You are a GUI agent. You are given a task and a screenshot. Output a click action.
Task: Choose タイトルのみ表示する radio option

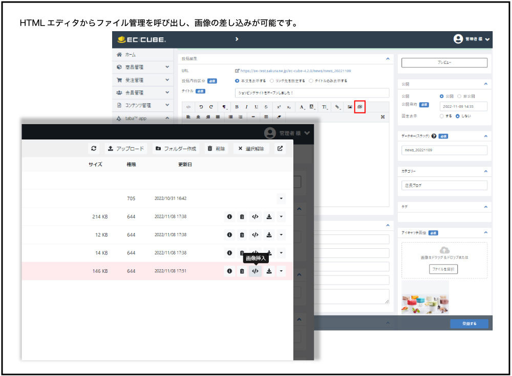point(311,81)
